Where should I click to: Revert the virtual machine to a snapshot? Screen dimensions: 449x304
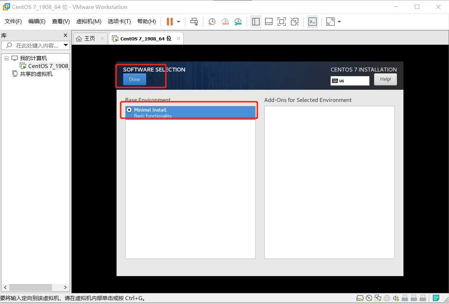point(225,22)
